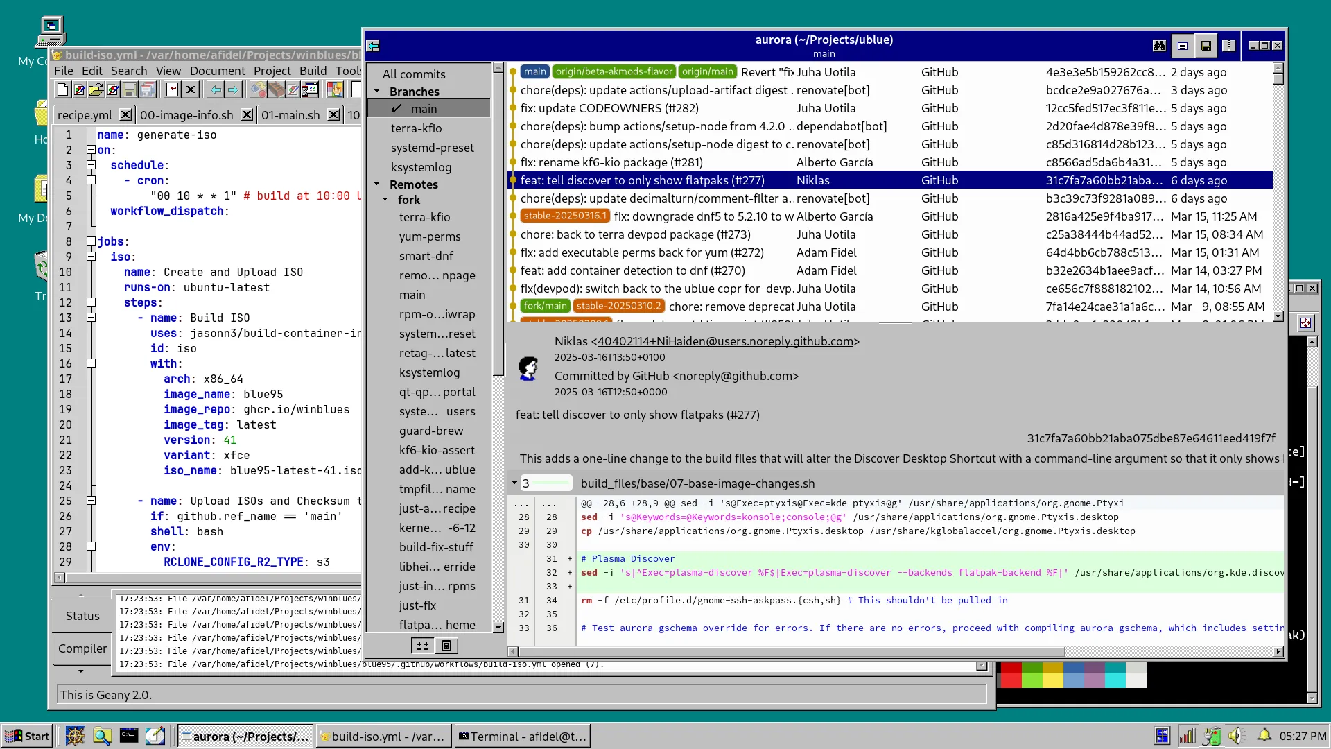Collapse the fork remote tree

385,200
